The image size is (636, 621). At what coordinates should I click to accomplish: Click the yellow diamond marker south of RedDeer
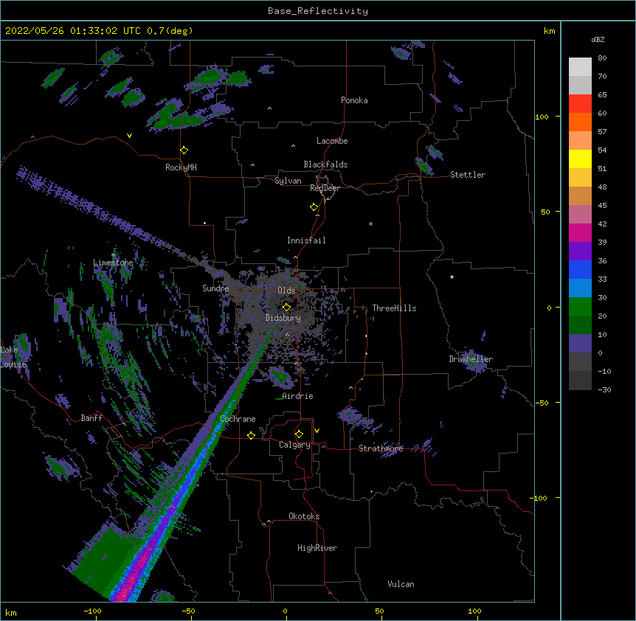tap(314, 207)
